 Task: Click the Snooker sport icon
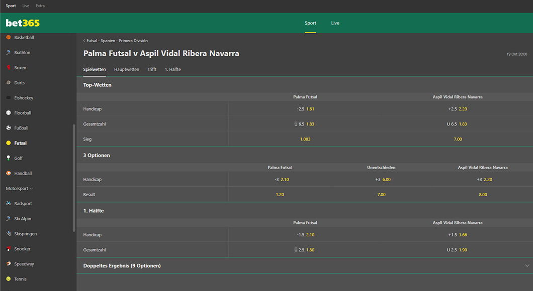click(9, 249)
